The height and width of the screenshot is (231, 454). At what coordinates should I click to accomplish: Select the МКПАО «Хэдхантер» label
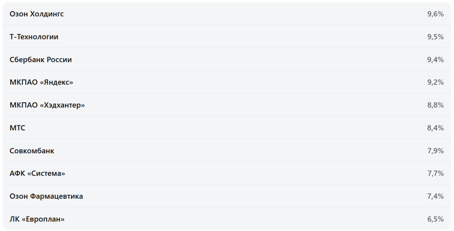[x=47, y=105]
